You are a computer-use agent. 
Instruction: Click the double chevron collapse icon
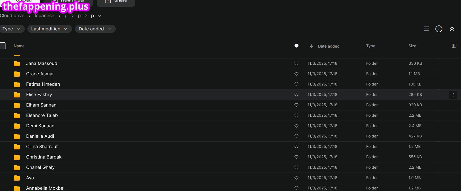[452, 29]
